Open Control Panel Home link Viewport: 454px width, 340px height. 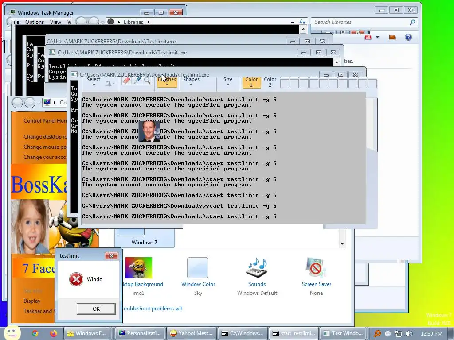tap(45, 121)
